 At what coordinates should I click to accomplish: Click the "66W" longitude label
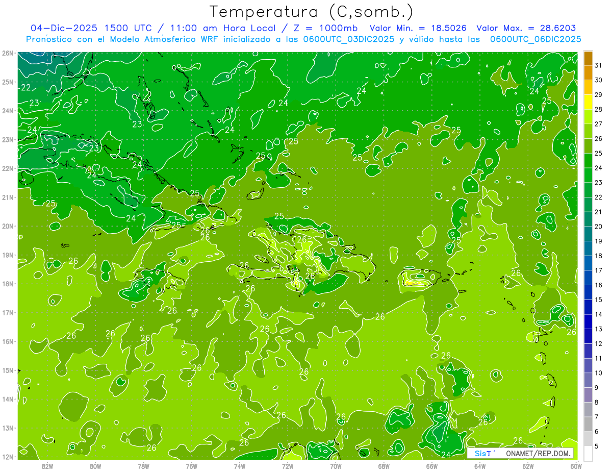[x=432, y=466]
